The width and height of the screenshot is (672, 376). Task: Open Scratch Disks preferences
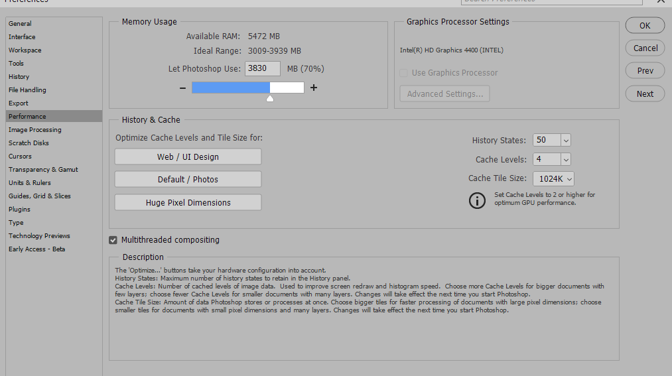pyautogui.click(x=54, y=143)
